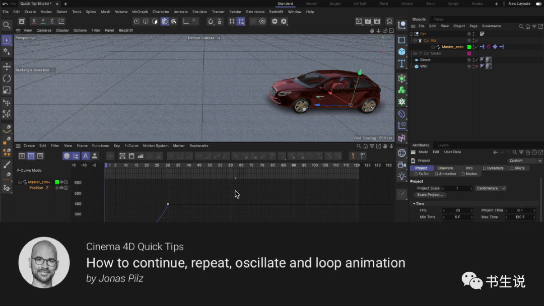544x306 pixels.
Task: Click the Scale Project... button
Action: 430,195
